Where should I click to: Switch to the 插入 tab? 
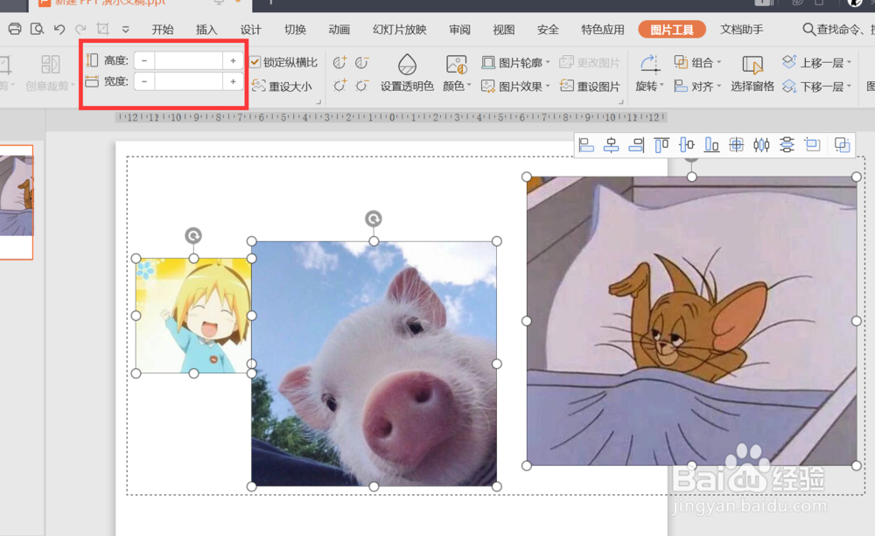(x=206, y=30)
